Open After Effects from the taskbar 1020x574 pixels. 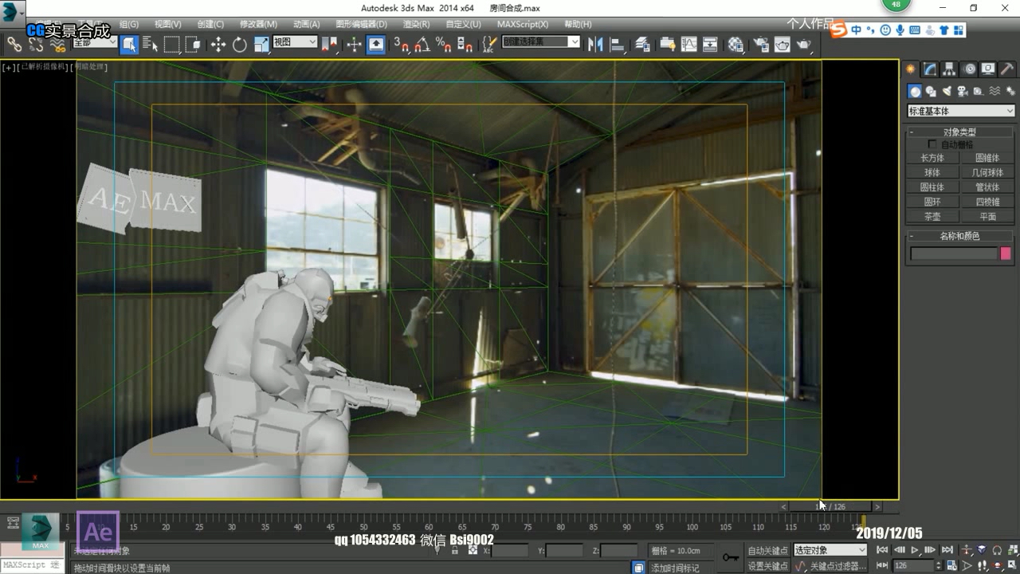97,530
